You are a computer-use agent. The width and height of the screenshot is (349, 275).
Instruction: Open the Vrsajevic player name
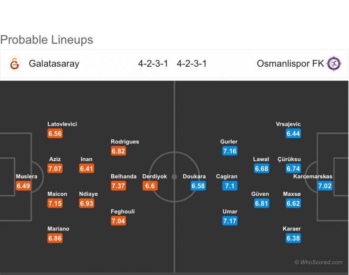point(288,124)
